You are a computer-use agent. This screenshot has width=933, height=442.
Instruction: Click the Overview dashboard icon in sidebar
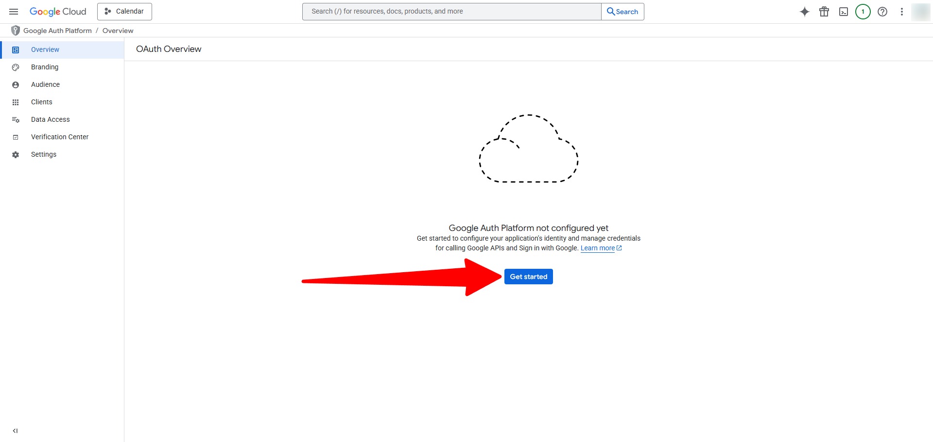coord(16,50)
